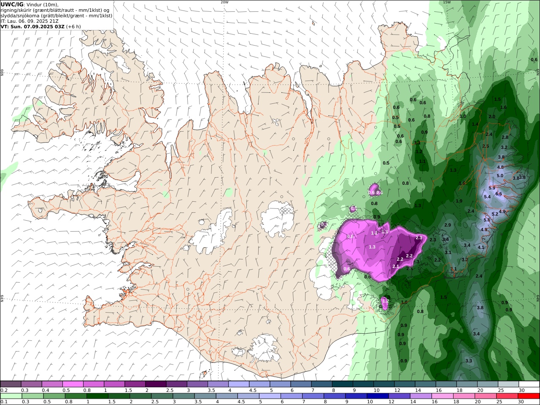Click the 2.8 precipitation value in the northeast

(x=505, y=137)
